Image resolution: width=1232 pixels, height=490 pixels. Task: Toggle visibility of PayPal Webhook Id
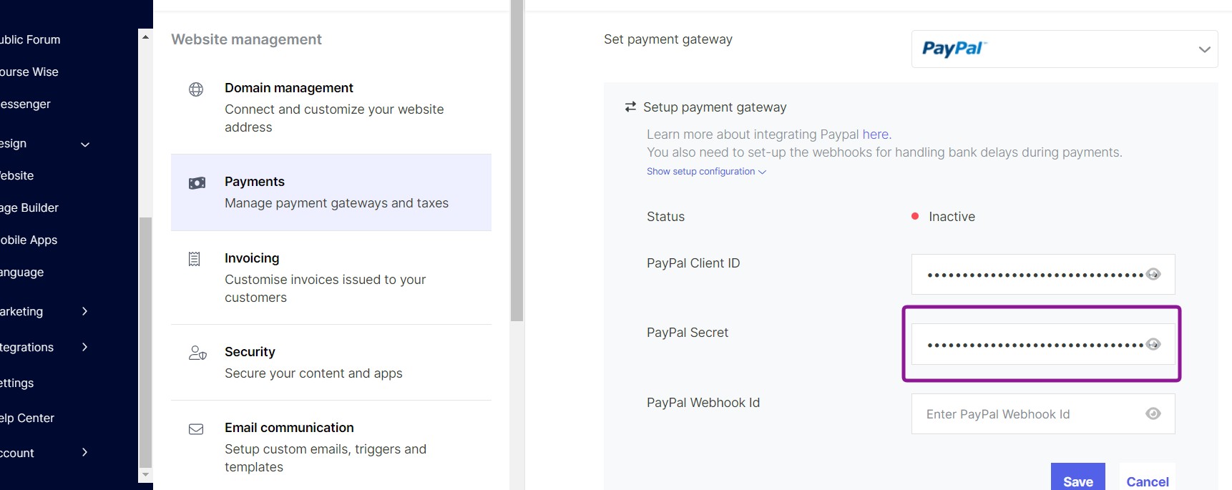(x=1153, y=413)
